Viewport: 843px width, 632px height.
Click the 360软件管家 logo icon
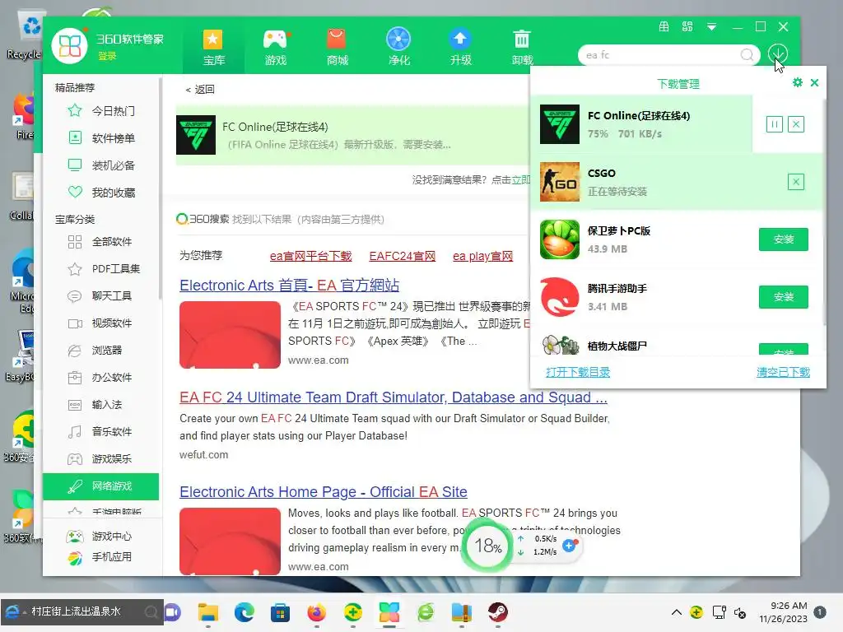pyautogui.click(x=69, y=46)
